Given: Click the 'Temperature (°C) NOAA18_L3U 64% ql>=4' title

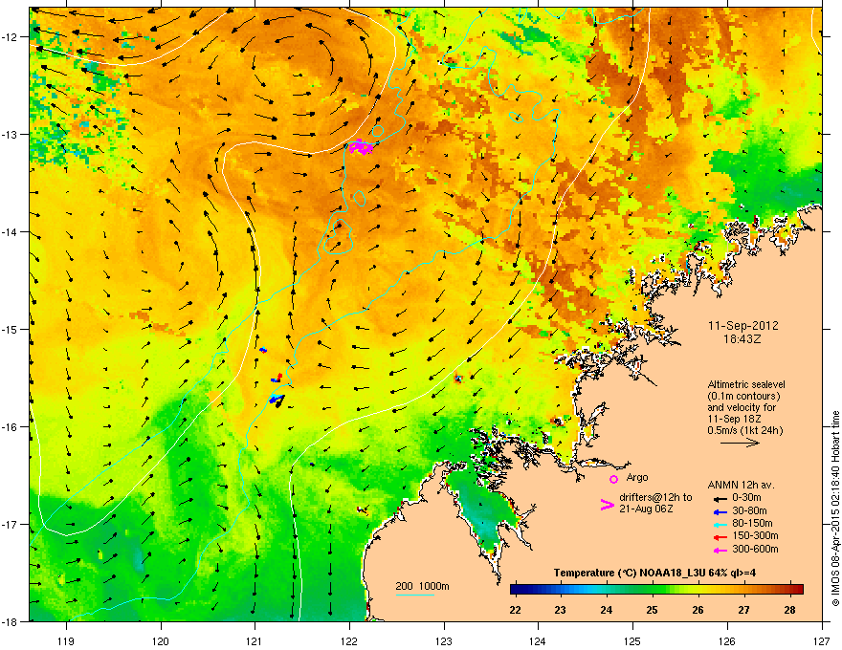Looking at the screenshot, I should (x=654, y=573).
